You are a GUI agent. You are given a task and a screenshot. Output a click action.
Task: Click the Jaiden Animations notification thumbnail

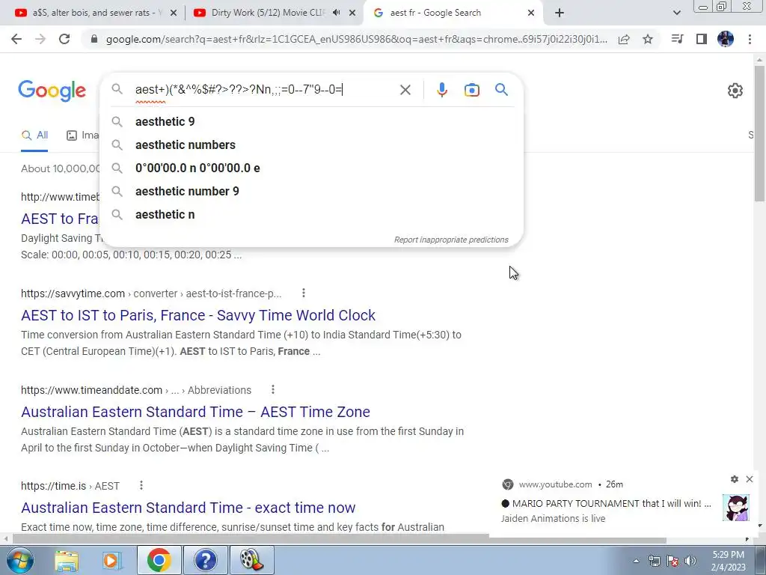tap(736, 508)
